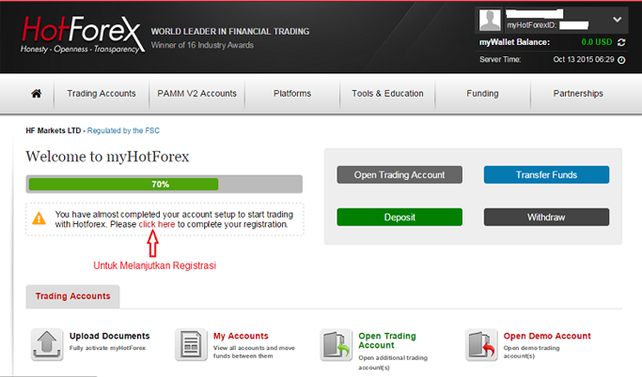Click the HotForex logo
The image size is (642, 377).
(83, 35)
